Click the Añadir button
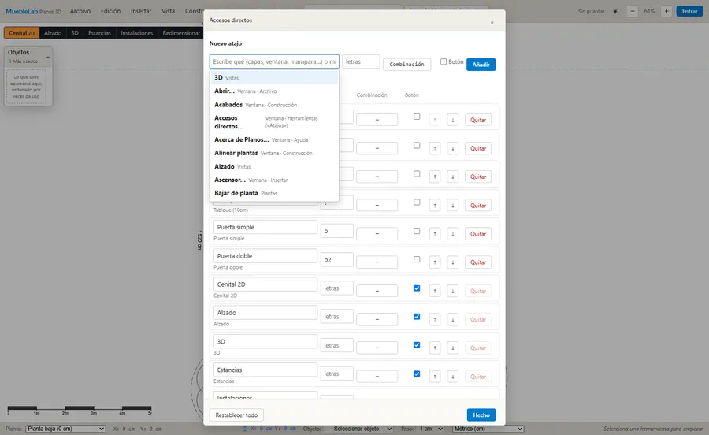 tap(481, 65)
